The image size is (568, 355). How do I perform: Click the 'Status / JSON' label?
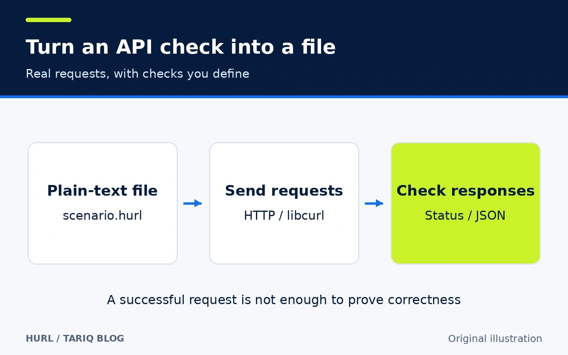(x=465, y=215)
